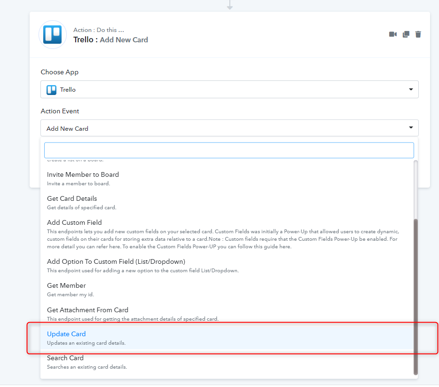Viewport: 439px width, 387px height.
Task: Click 'Get member my id.' description text
Action: coord(71,294)
